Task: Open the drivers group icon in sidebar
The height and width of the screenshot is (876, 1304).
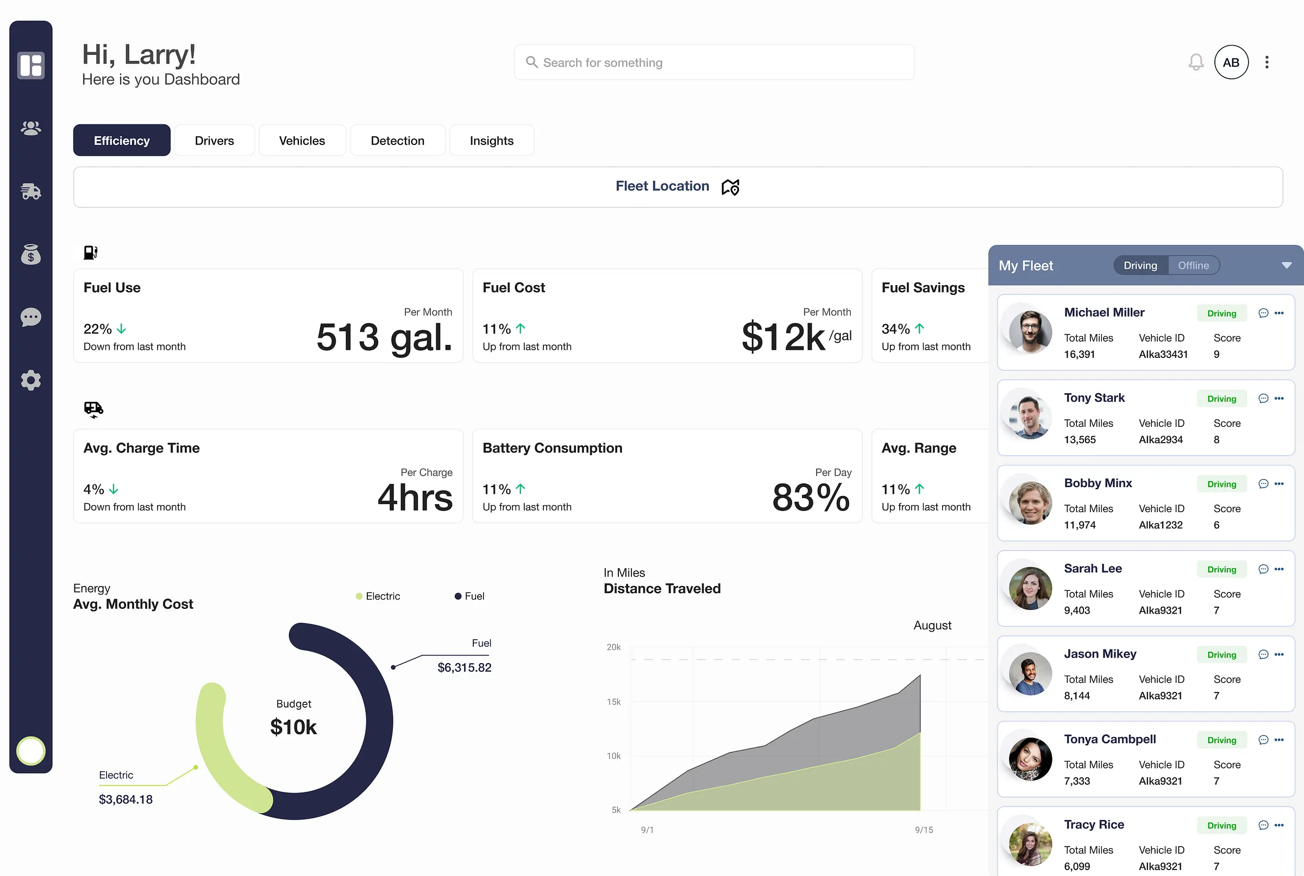Action: pyautogui.click(x=31, y=129)
